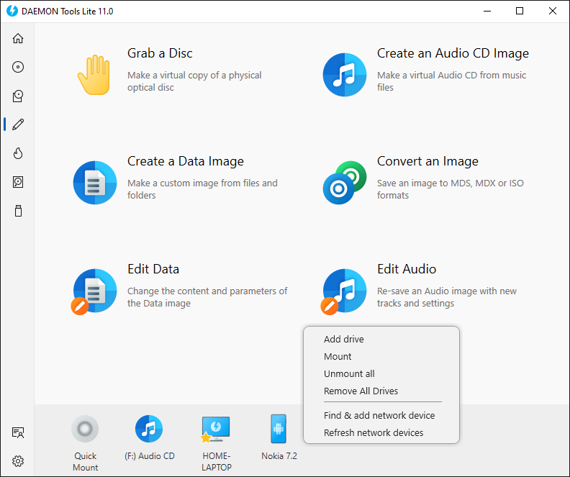This screenshot has width=570, height=477.
Task: Click the DAEMON Tools logo in title bar
Action: pos(12,11)
